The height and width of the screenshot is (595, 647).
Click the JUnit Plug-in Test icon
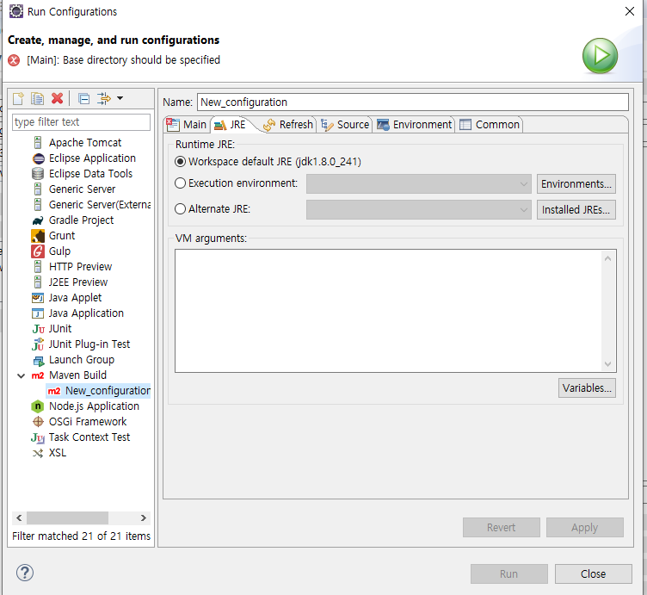38,344
